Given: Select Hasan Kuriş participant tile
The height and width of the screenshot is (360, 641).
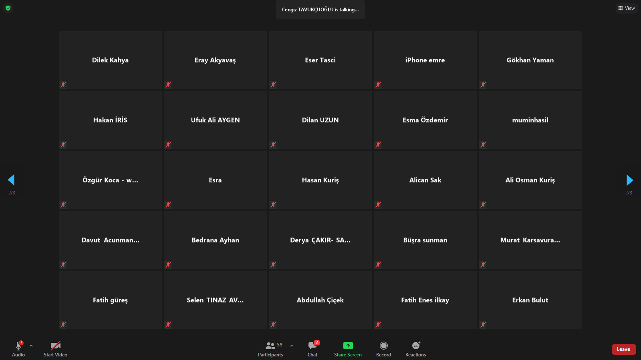Looking at the screenshot, I should [x=320, y=180].
